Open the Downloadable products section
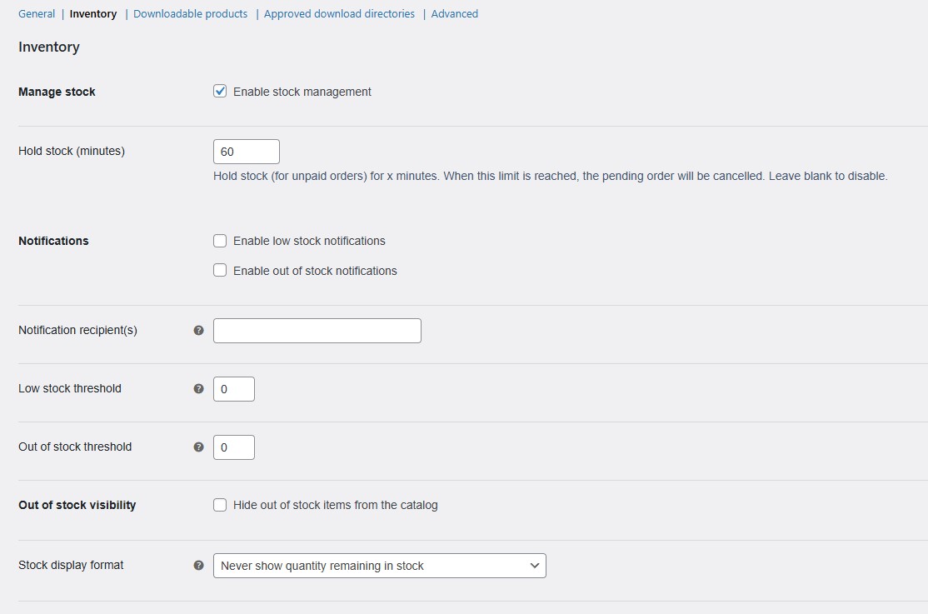This screenshot has width=928, height=614. 190,14
